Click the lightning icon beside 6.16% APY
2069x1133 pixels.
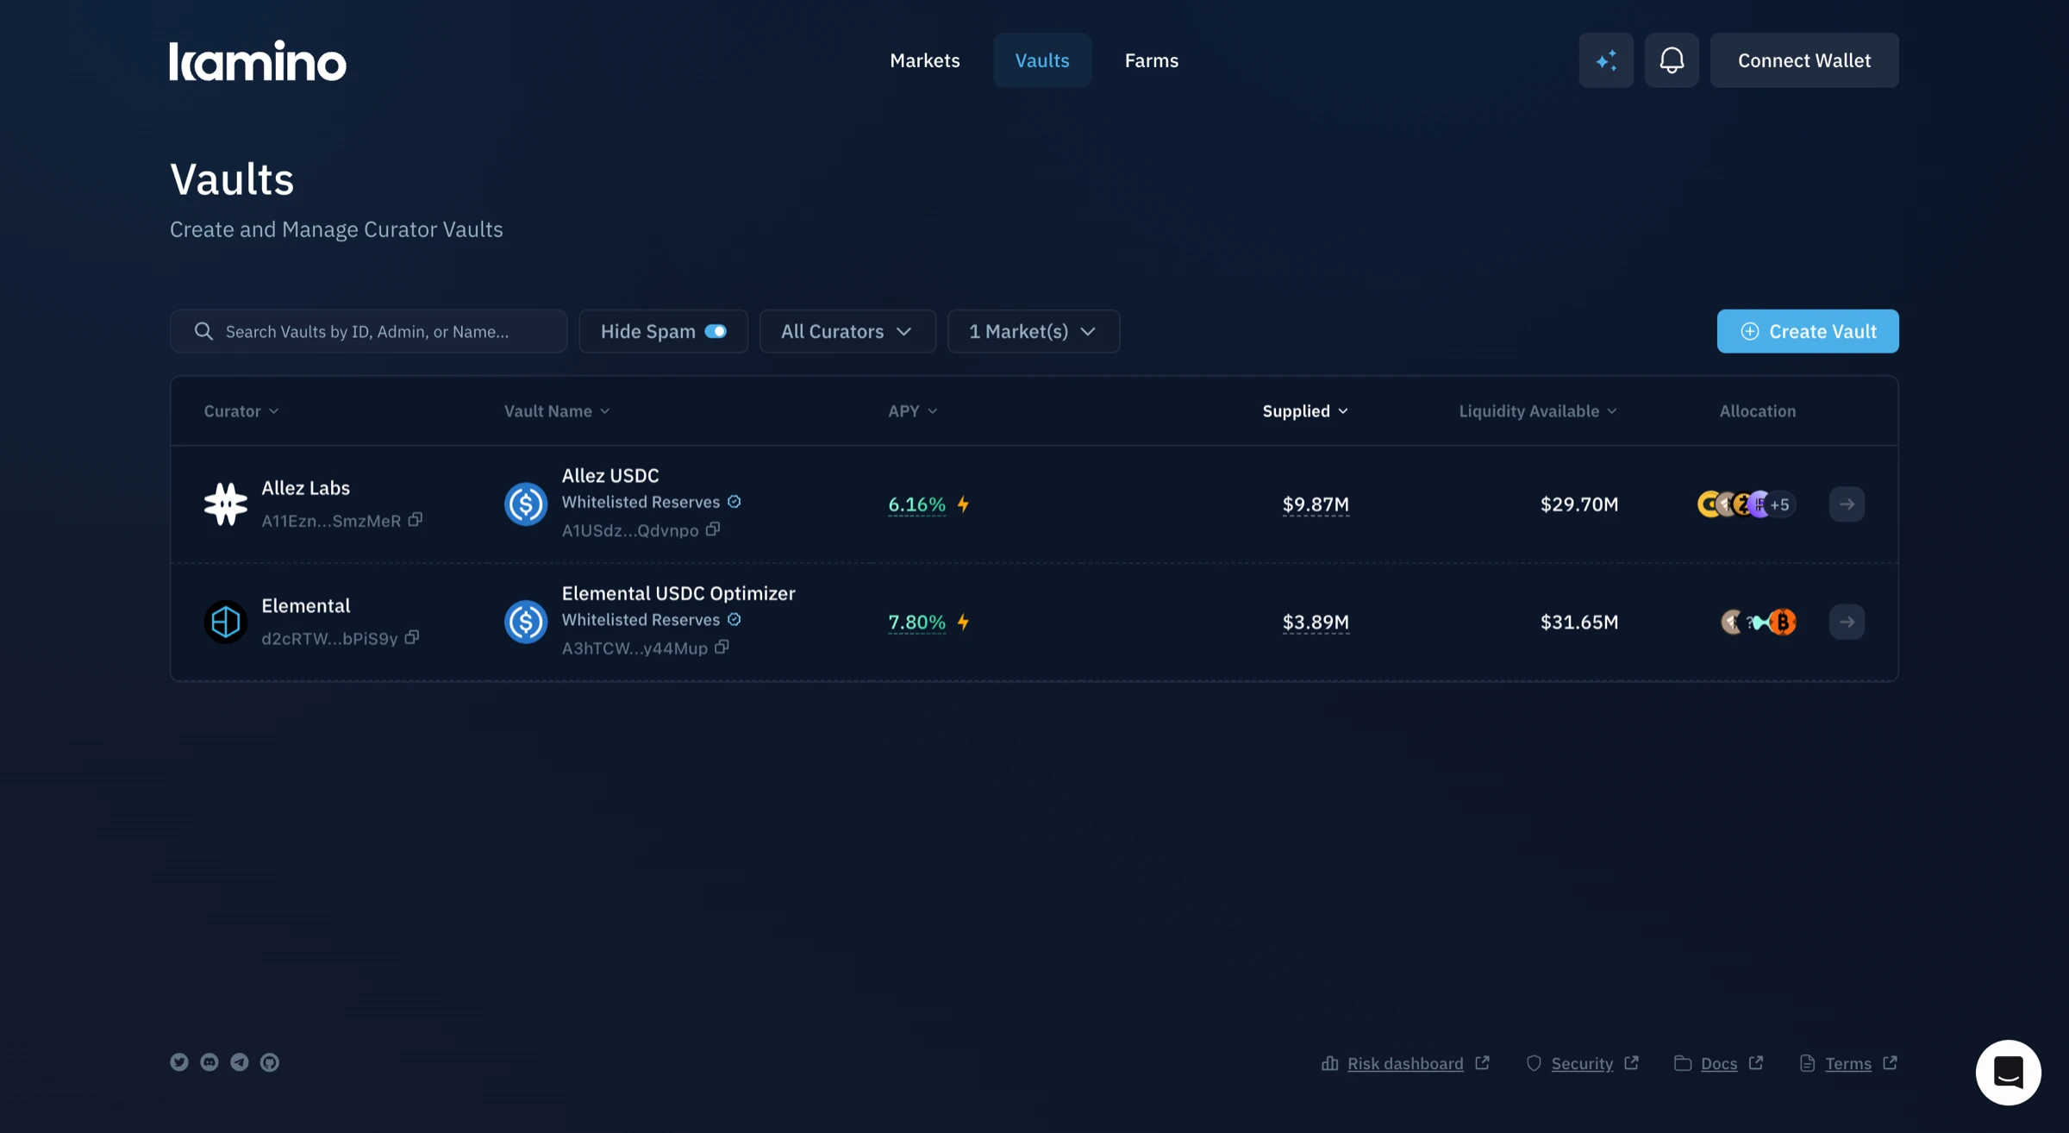[964, 504]
